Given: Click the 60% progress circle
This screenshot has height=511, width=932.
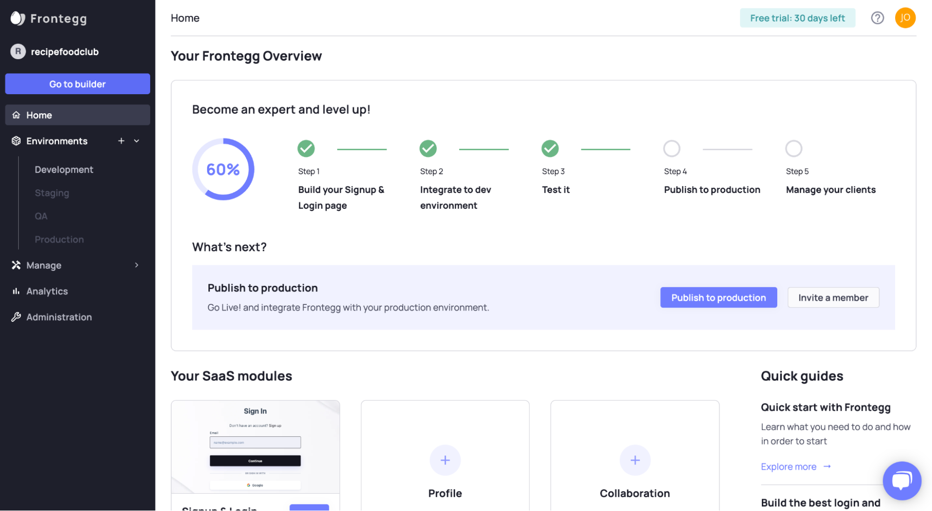Looking at the screenshot, I should pos(223,169).
